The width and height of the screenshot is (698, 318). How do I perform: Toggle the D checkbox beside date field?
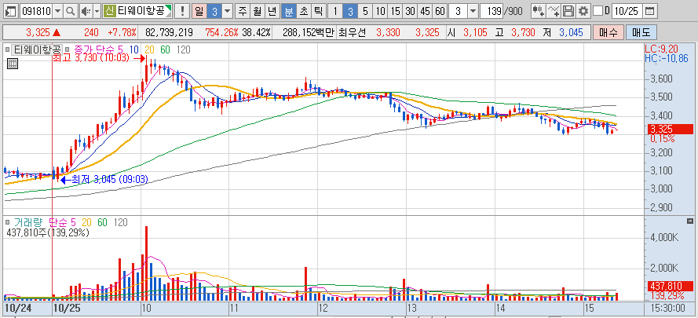[598, 11]
